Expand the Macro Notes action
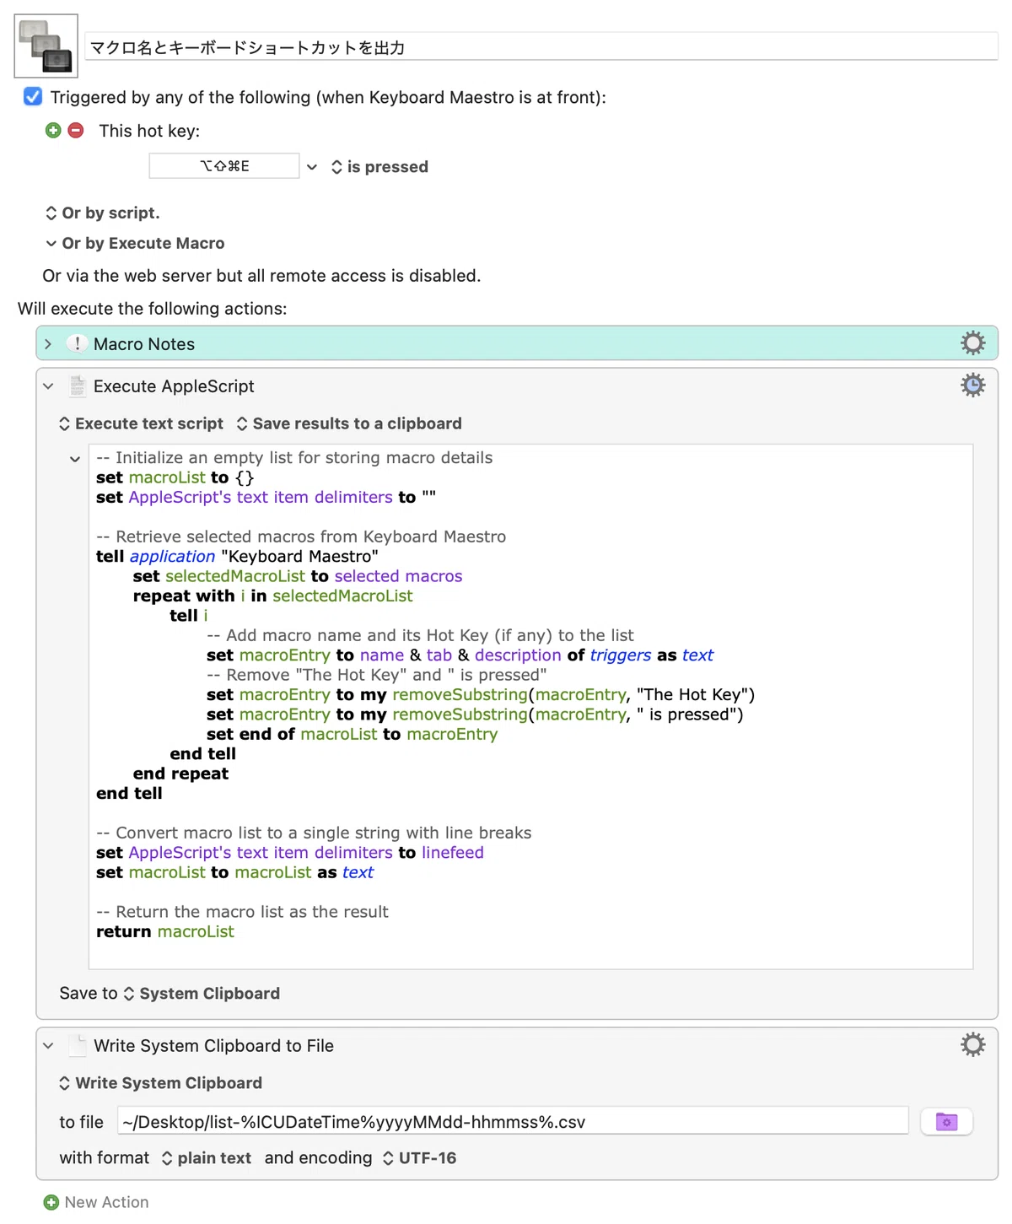Viewport: 1012px width, 1224px height. [48, 344]
